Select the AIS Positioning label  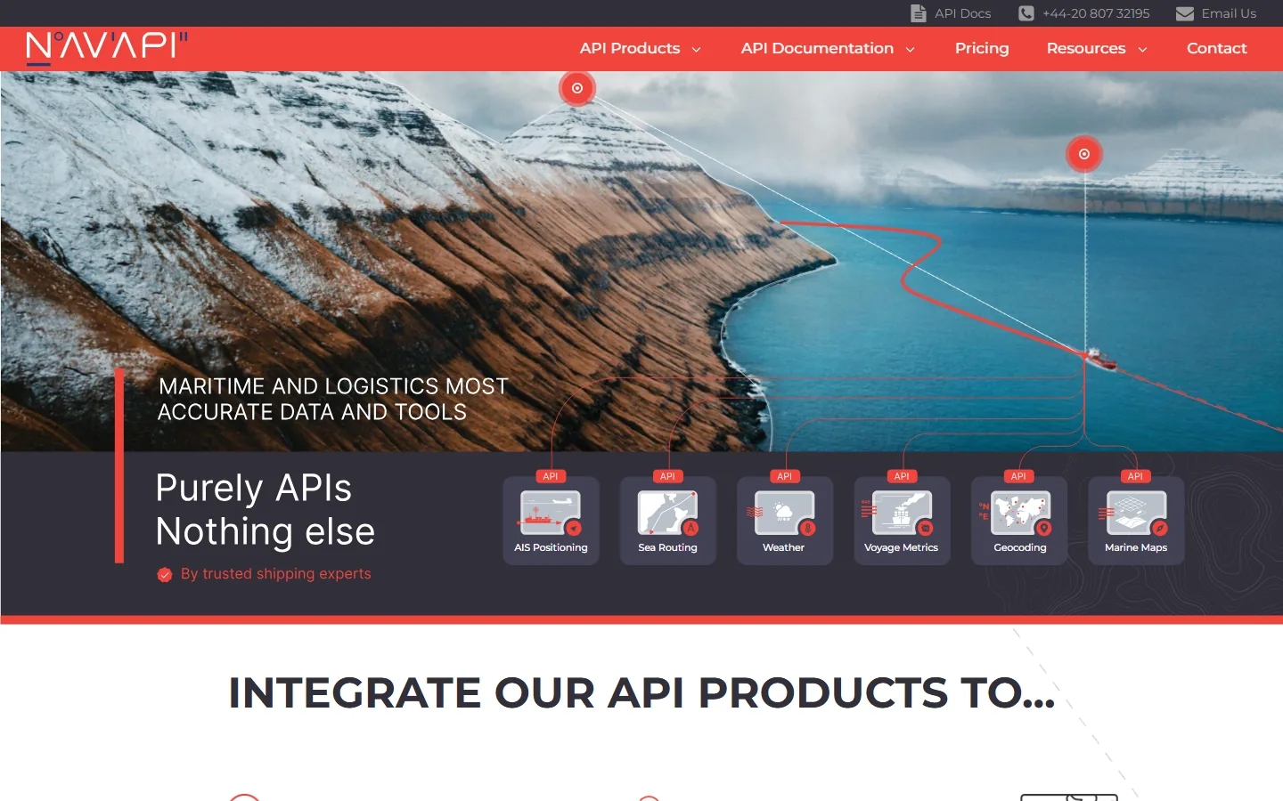click(x=551, y=547)
